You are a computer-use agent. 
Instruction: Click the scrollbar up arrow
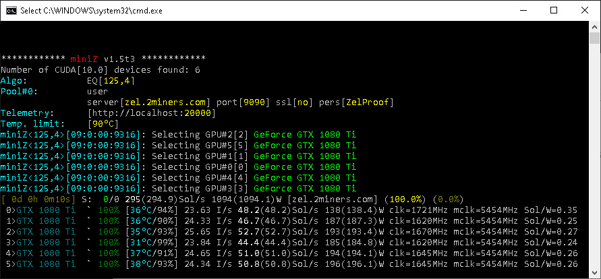point(594,26)
